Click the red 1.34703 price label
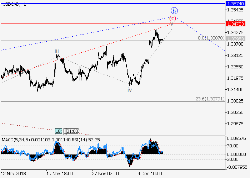250x178 pixels. pyautogui.click(x=235, y=24)
